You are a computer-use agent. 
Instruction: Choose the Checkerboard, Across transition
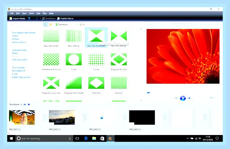pos(51,62)
